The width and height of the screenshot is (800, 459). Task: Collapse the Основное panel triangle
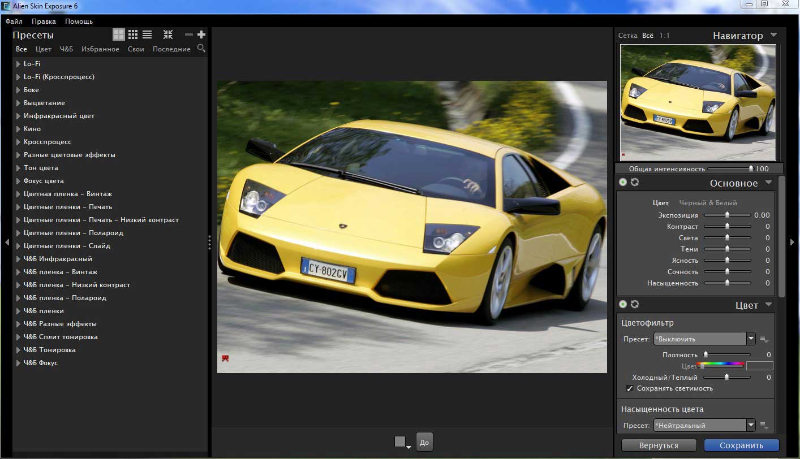[x=768, y=183]
